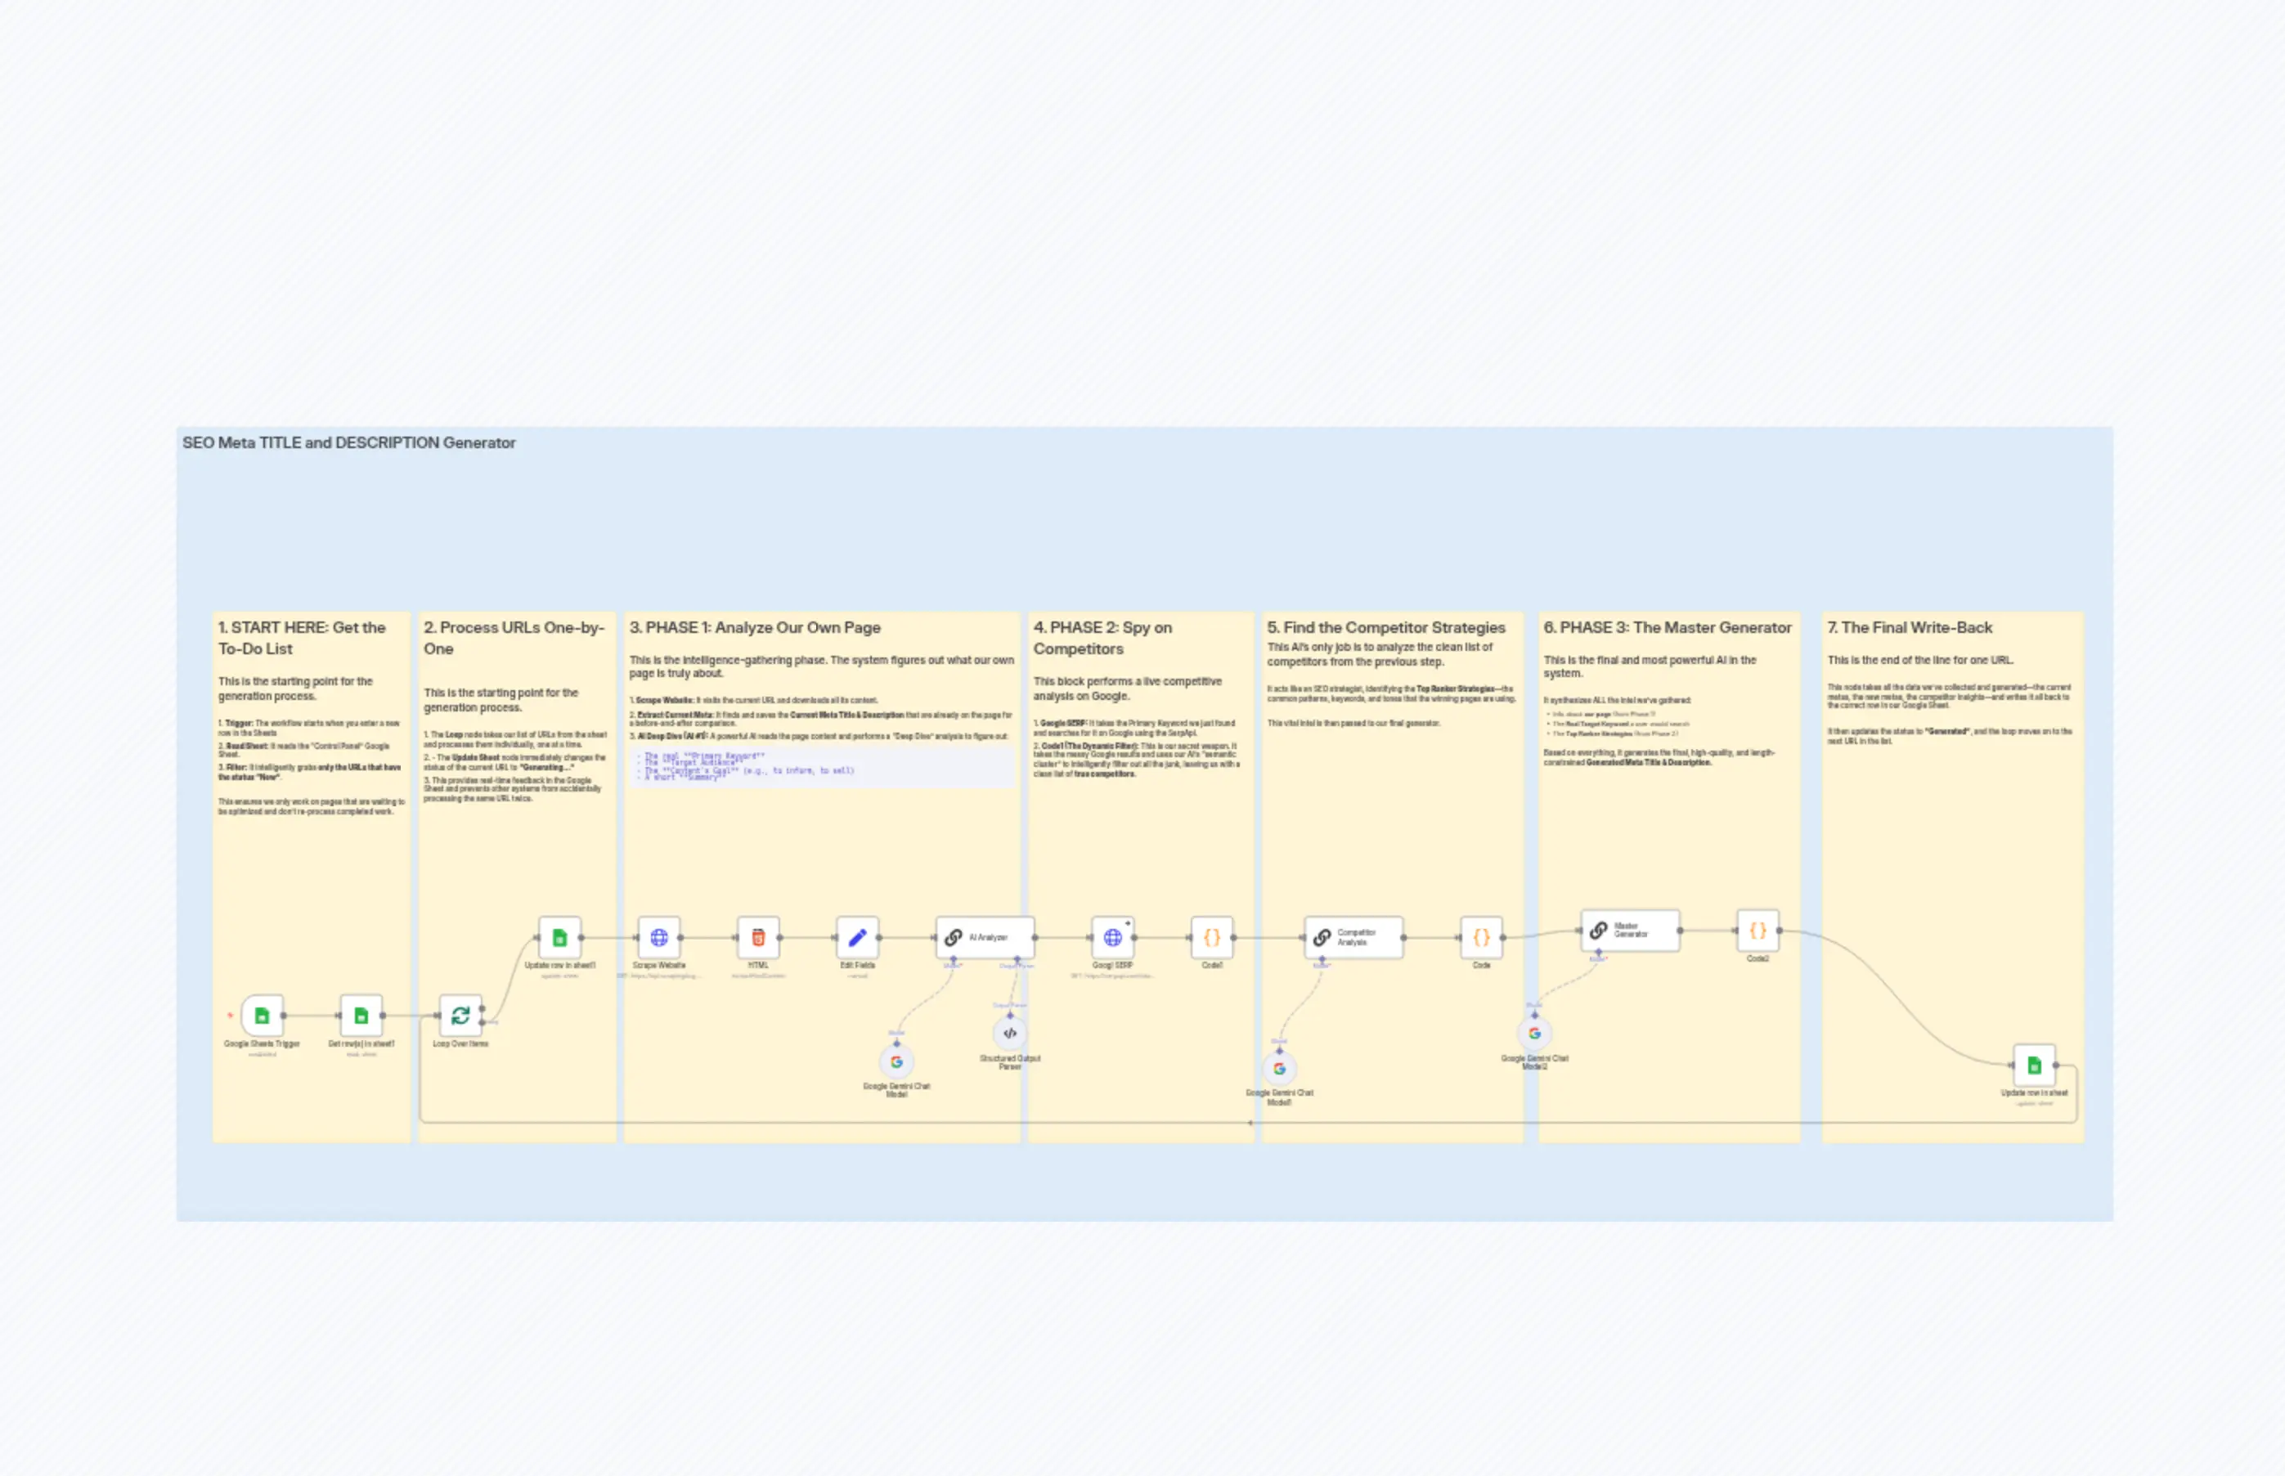Open the Googl SERP node
The height and width of the screenshot is (1476, 2285).
tap(1115, 937)
